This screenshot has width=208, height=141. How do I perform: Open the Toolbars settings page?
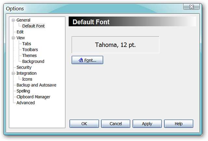pos(30,49)
